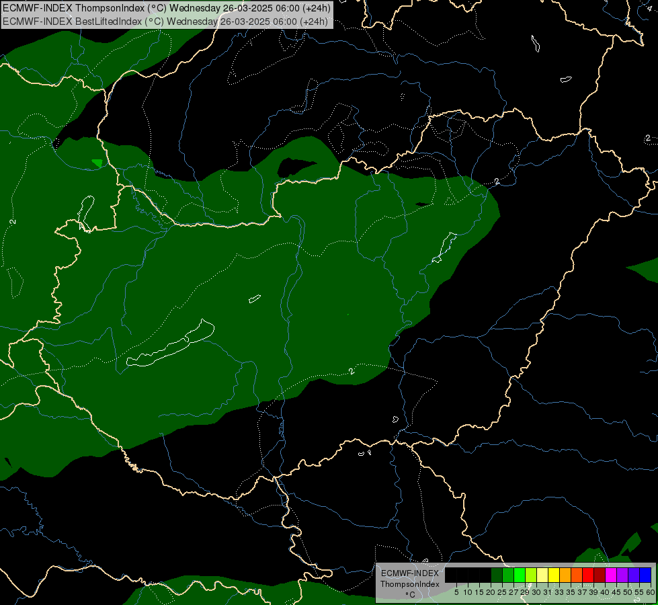Click the small bright green patch at upper left
The height and width of the screenshot is (605, 658).
(x=97, y=163)
